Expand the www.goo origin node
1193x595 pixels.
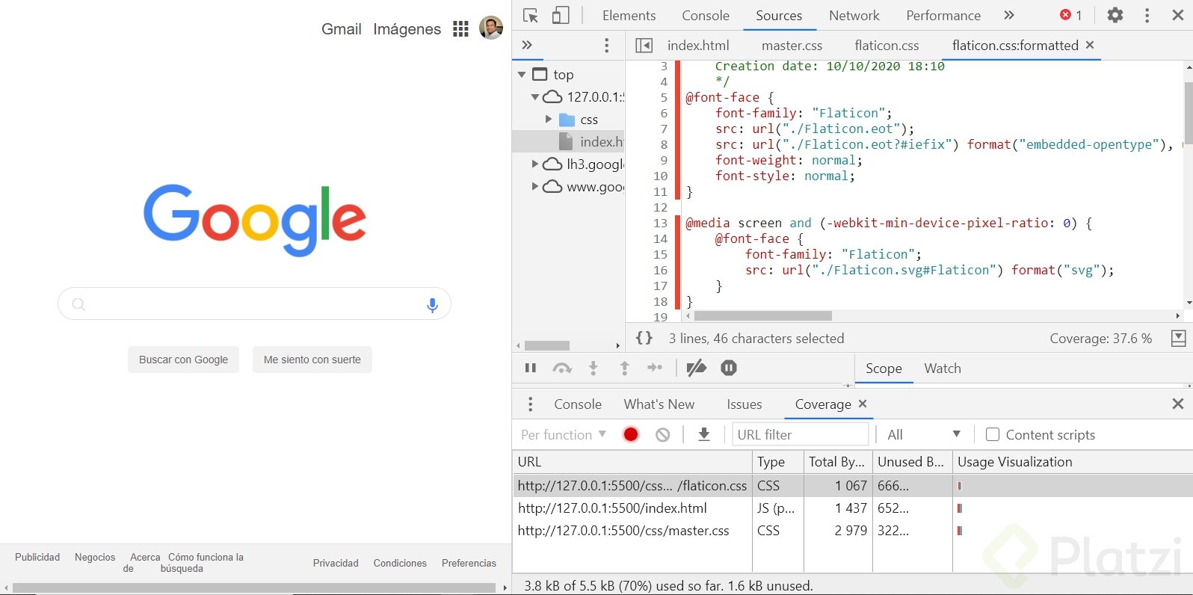535,186
